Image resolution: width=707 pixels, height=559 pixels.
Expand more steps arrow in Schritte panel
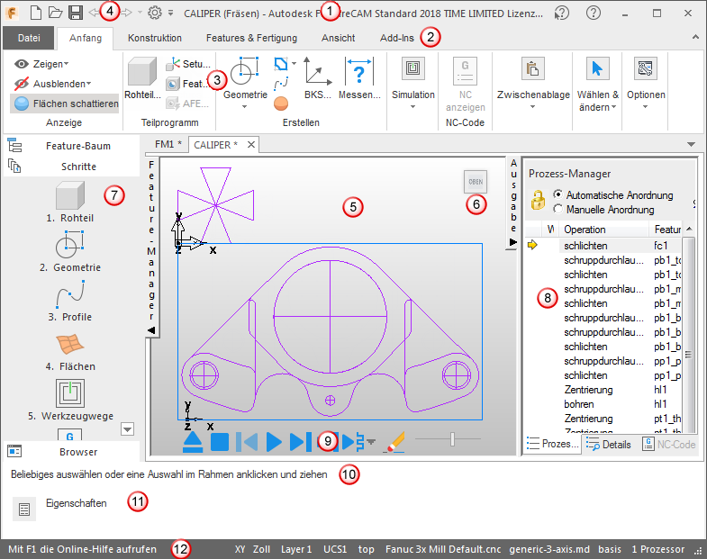[128, 429]
